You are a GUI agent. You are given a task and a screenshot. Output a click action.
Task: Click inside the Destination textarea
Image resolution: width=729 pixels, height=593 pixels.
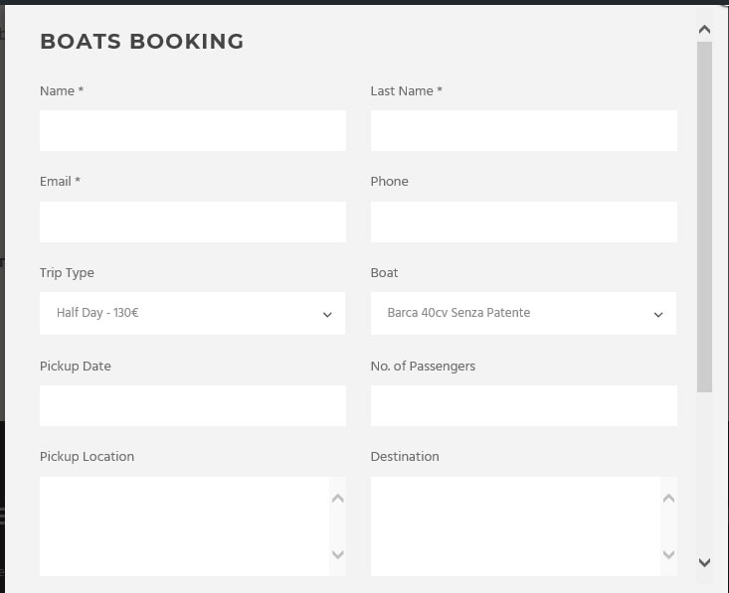tap(515, 525)
